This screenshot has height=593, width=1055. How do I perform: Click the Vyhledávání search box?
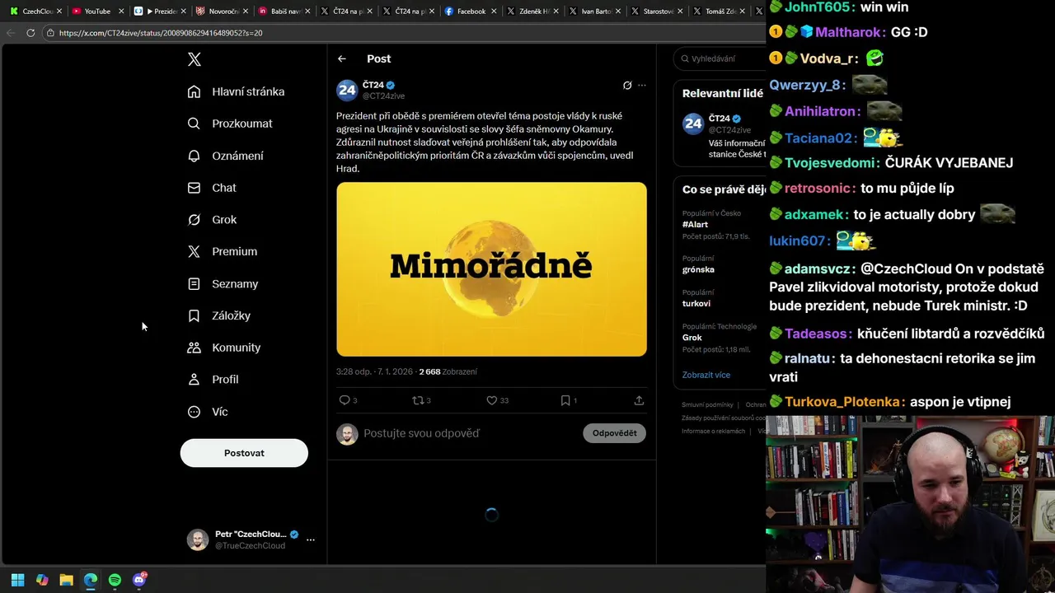pyautogui.click(x=721, y=58)
